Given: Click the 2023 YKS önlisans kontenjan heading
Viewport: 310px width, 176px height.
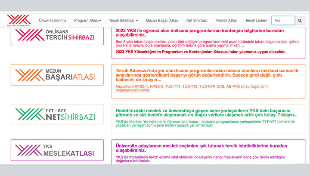Looking at the screenshot, I should [x=200, y=33].
